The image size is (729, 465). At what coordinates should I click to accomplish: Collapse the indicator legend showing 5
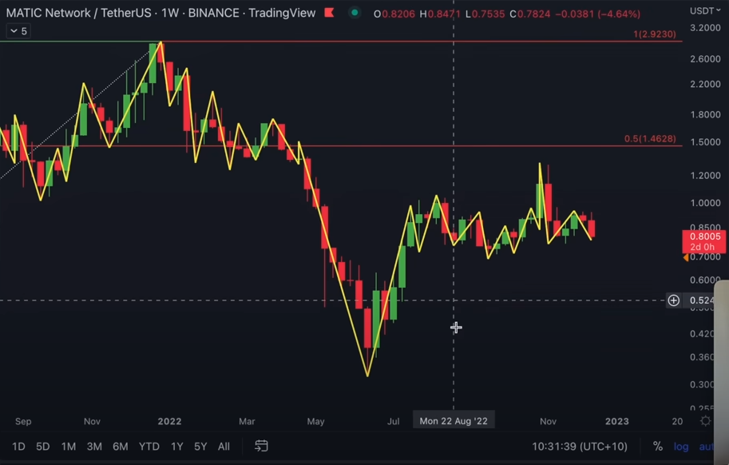[x=18, y=31]
